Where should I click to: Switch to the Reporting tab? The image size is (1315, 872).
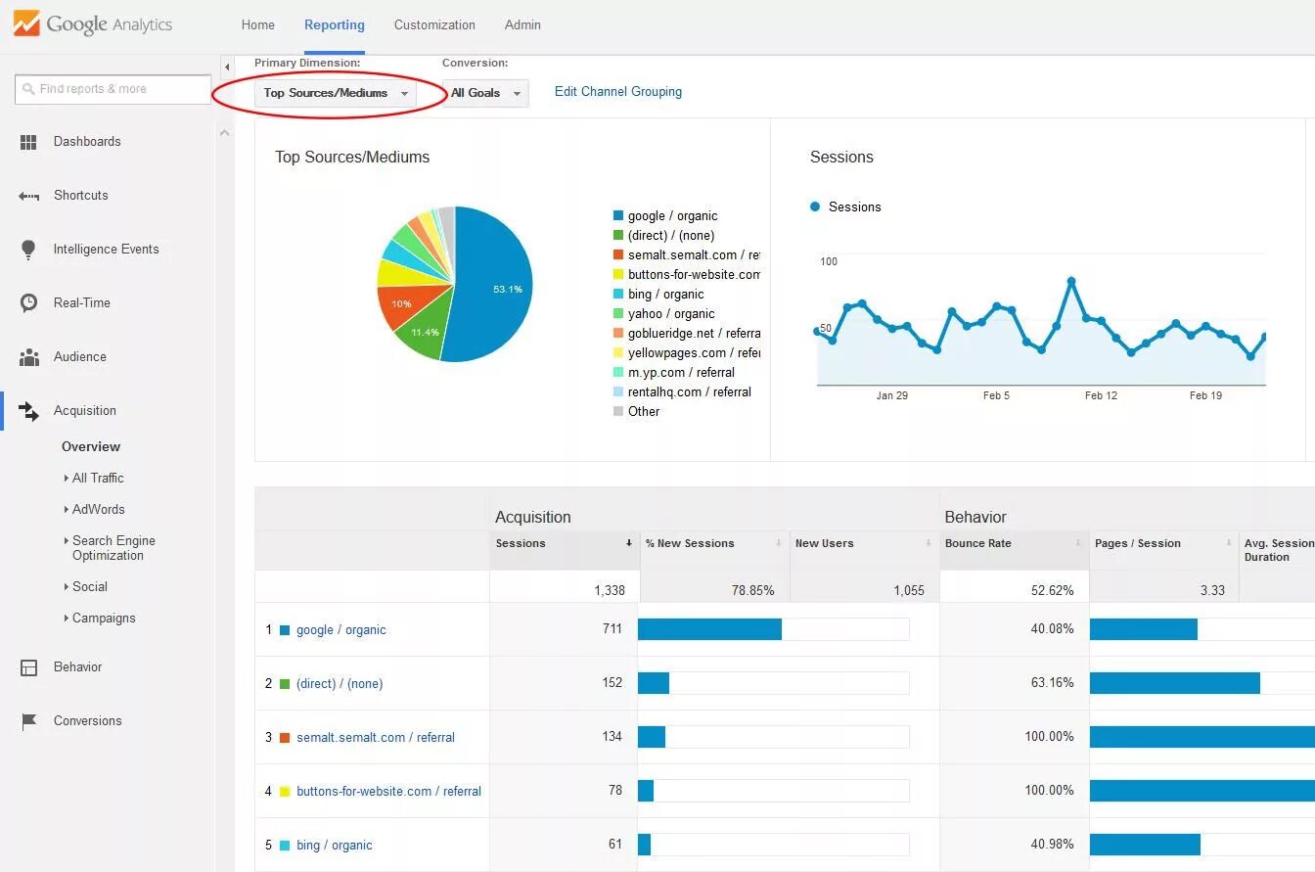click(x=335, y=25)
